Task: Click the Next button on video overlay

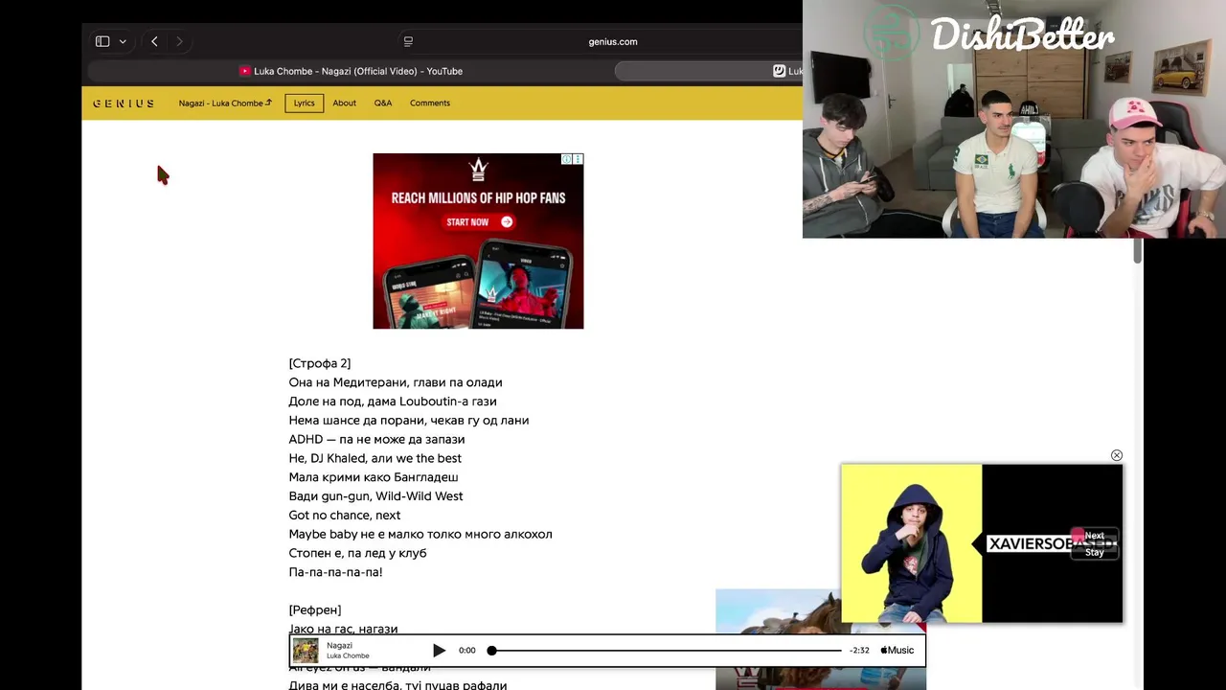Action: click(x=1094, y=536)
